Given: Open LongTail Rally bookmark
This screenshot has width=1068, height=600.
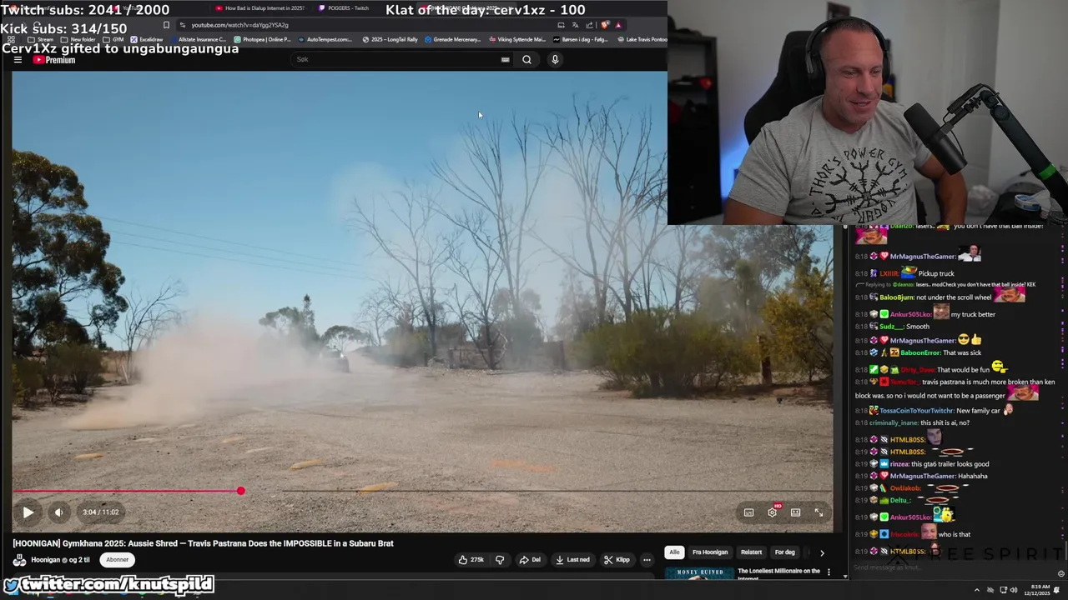Looking at the screenshot, I should click(x=390, y=39).
